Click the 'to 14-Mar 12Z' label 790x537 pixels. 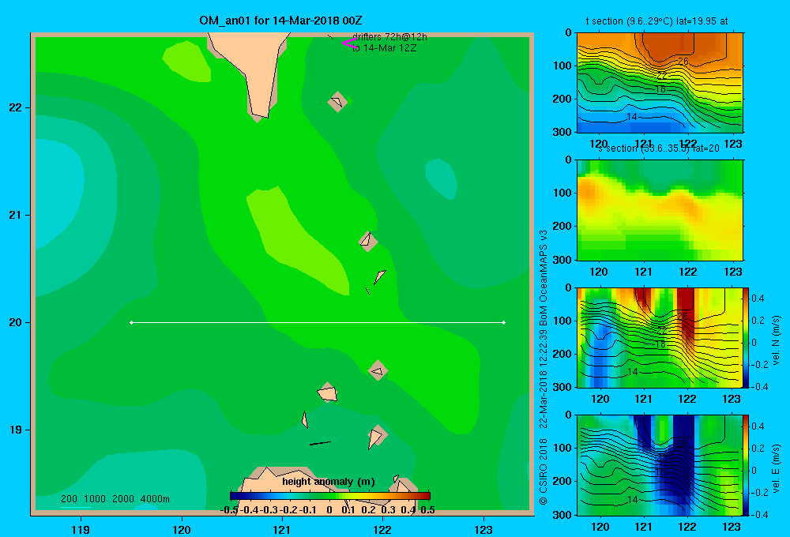385,48
